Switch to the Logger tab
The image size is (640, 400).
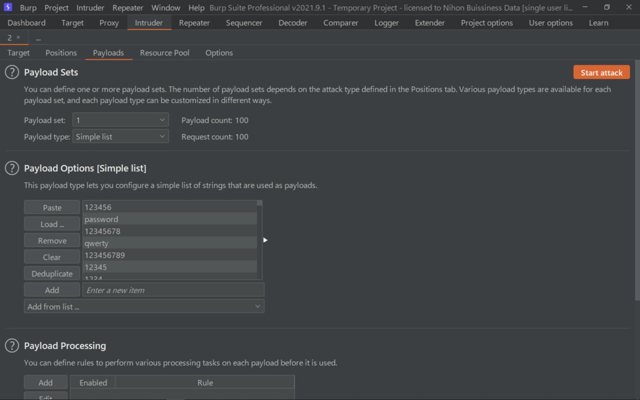click(x=387, y=23)
